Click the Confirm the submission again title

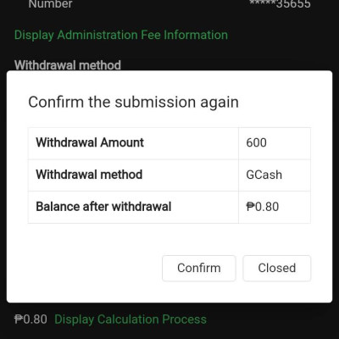click(133, 103)
